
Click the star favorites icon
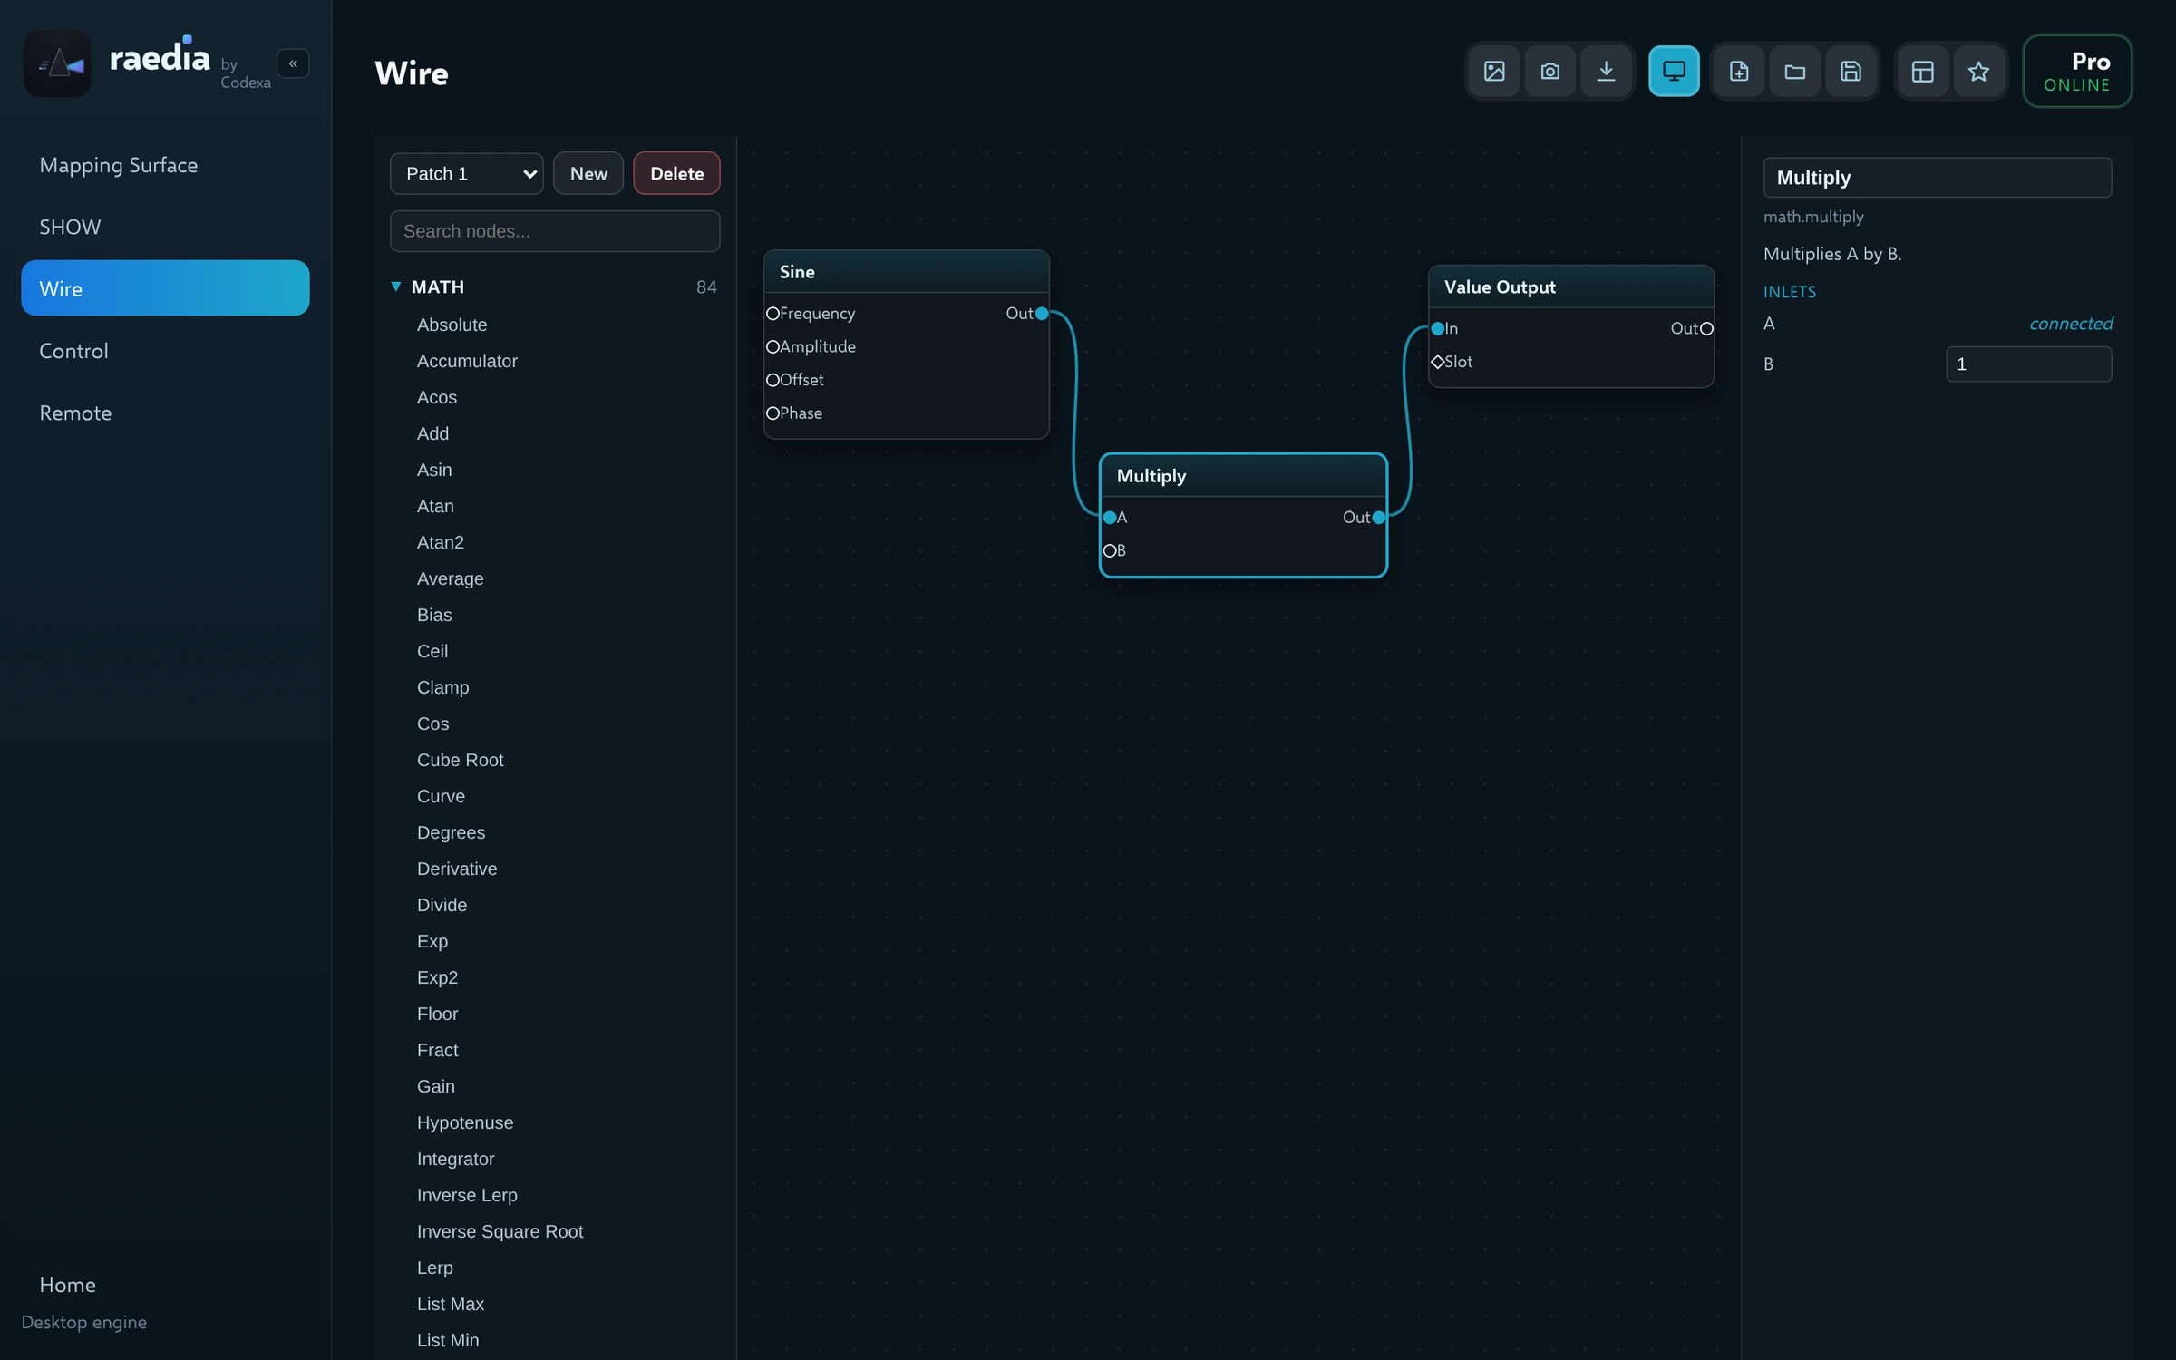(x=1978, y=71)
